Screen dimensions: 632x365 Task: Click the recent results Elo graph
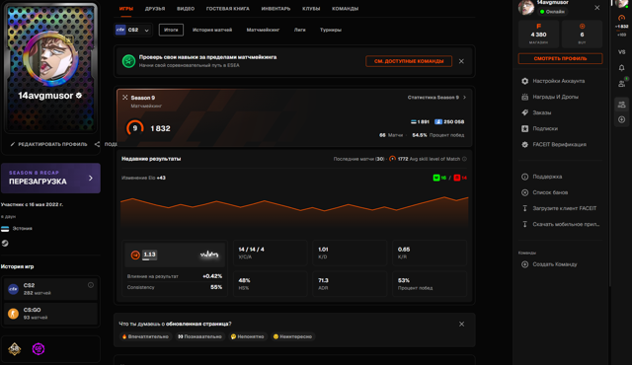tap(294, 211)
